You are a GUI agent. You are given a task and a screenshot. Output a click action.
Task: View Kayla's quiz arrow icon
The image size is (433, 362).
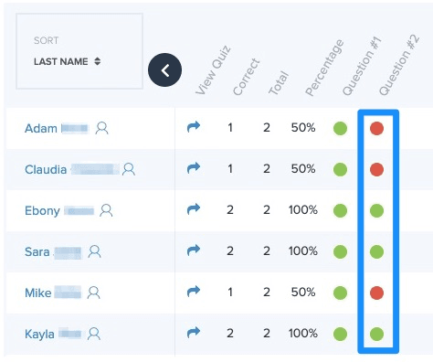(194, 332)
